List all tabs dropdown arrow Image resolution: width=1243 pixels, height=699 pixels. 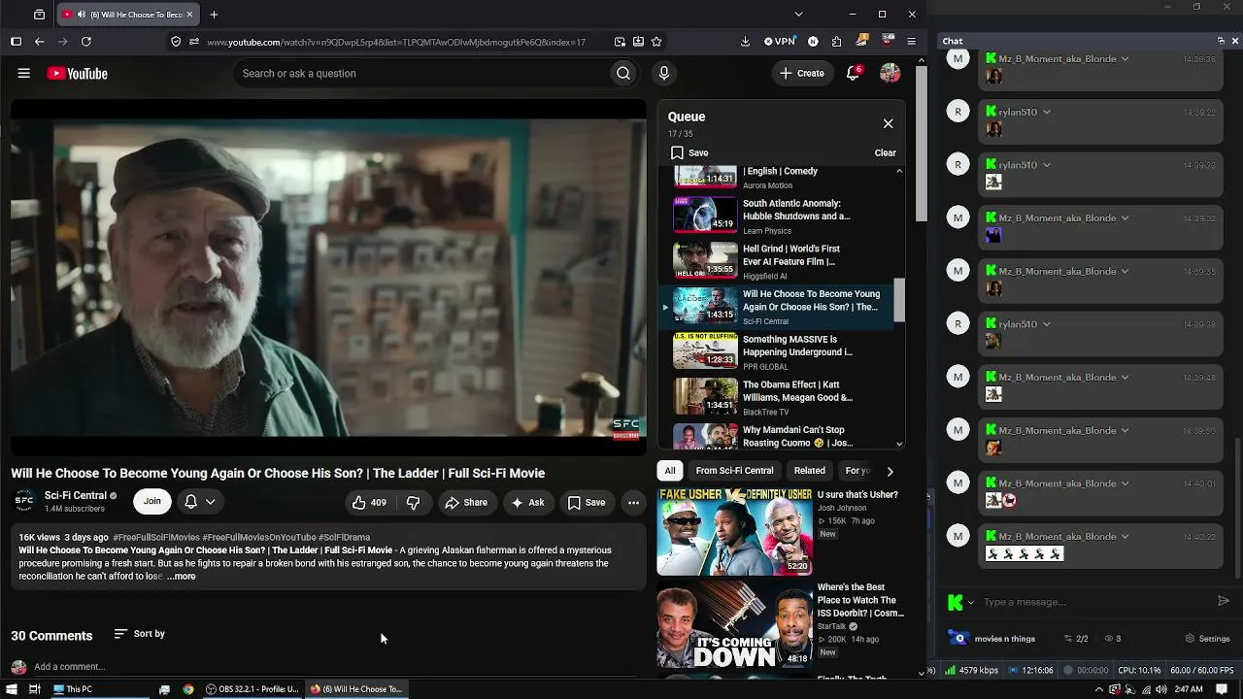798,15
